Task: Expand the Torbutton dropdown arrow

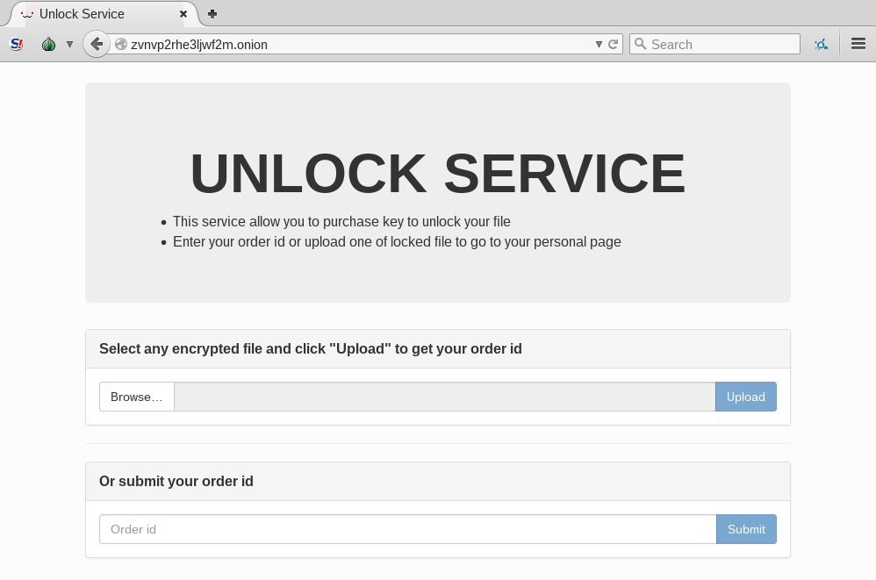Action: tap(69, 44)
